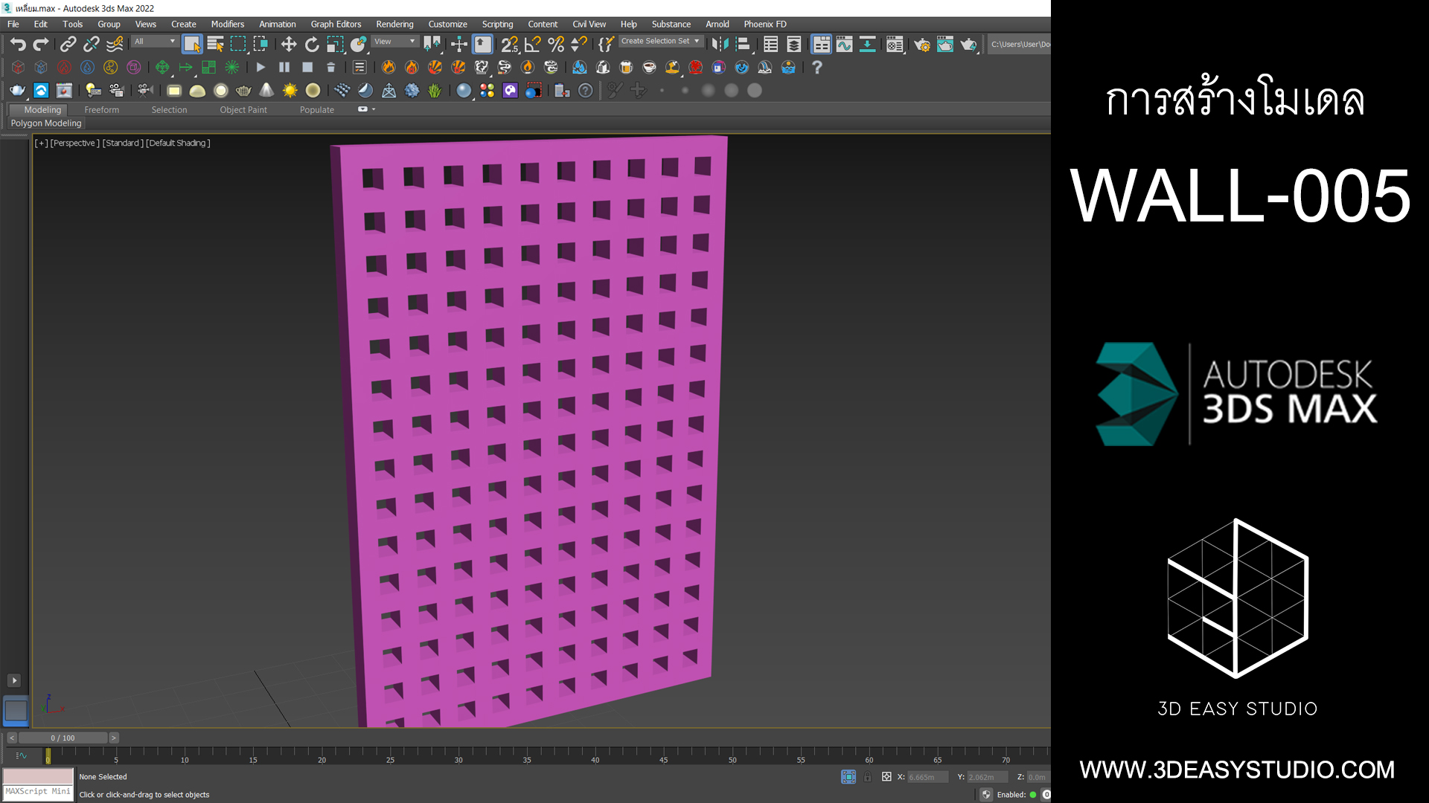Open the Mirror tool
This screenshot has height=803, width=1429.
(x=720, y=45)
